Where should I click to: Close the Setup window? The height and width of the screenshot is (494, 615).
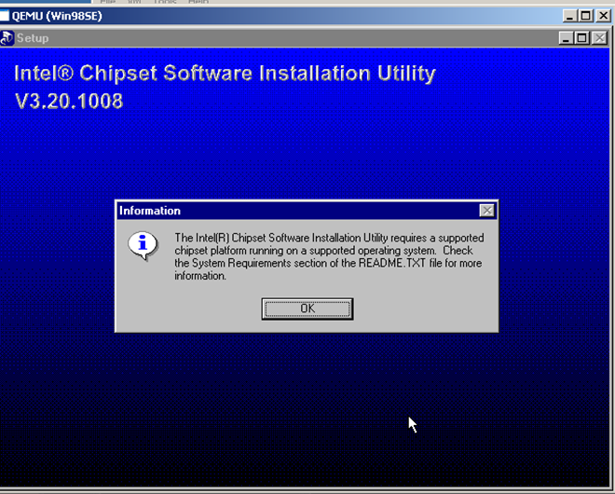click(x=598, y=38)
